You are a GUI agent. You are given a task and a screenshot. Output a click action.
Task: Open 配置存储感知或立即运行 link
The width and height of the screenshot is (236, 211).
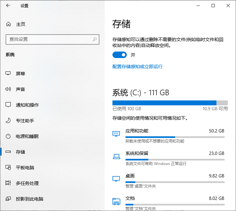click(138, 67)
